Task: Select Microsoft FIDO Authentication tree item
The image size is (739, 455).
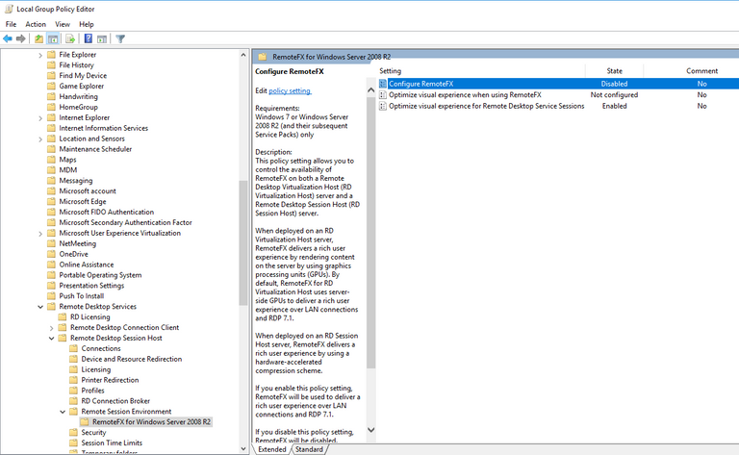Action: point(107,212)
